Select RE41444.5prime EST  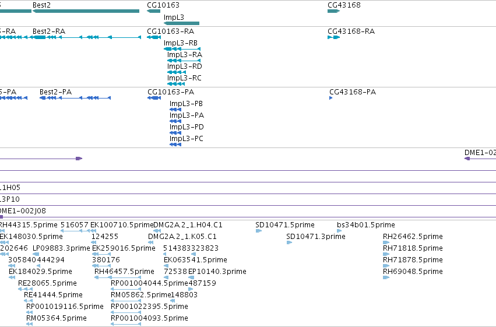[x=29, y=301]
